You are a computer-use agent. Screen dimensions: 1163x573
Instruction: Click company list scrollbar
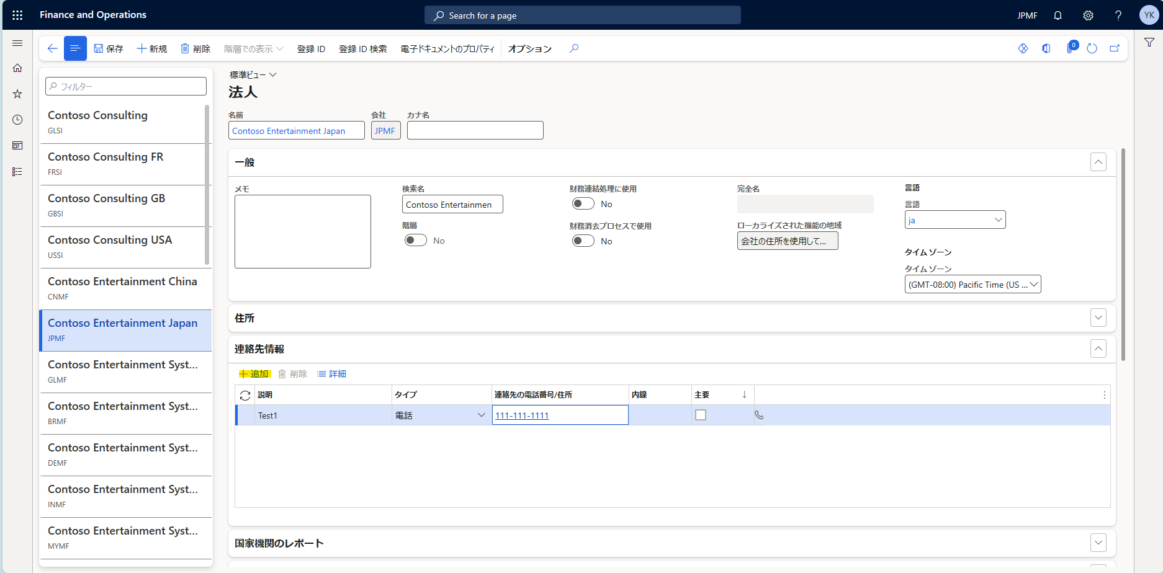coord(207,184)
